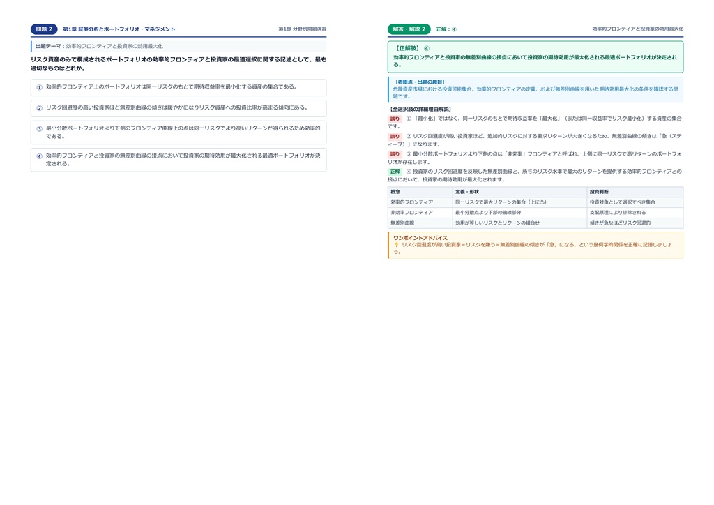Image resolution: width=714 pixels, height=505 pixels.
Task: Select answer option ④ about indifference curve tangency
Action: (x=178, y=159)
